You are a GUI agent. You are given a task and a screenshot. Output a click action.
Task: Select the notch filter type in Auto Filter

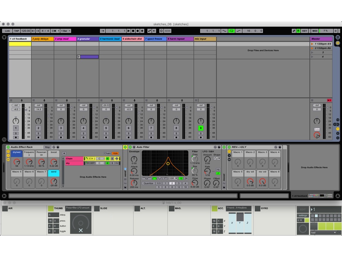[160, 178]
